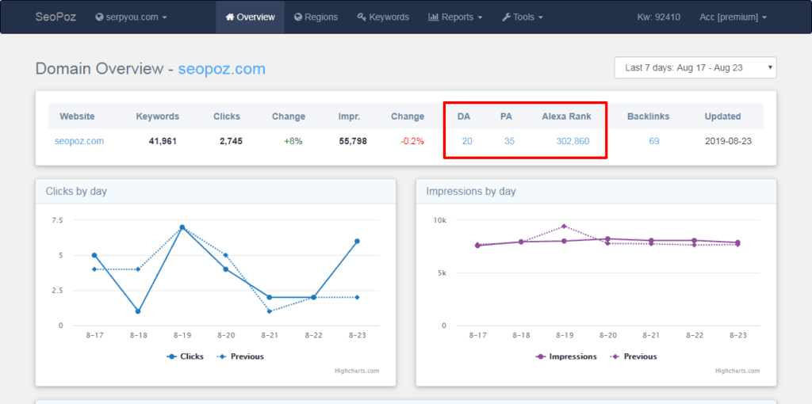The image size is (812, 404).
Task: Open the PA value 35 link
Action: (x=510, y=141)
